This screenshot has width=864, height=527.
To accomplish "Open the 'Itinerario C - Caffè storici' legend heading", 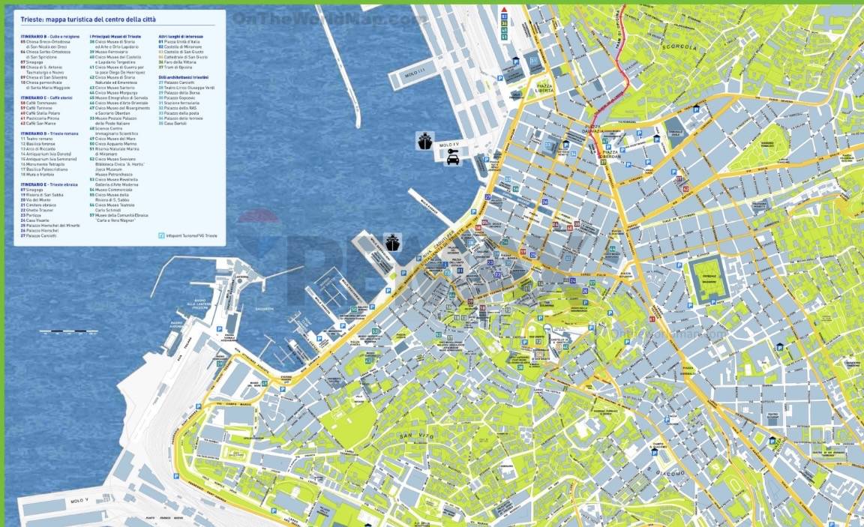I will click(x=47, y=97).
